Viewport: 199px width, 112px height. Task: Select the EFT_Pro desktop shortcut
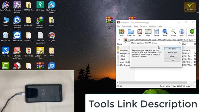[52, 37]
